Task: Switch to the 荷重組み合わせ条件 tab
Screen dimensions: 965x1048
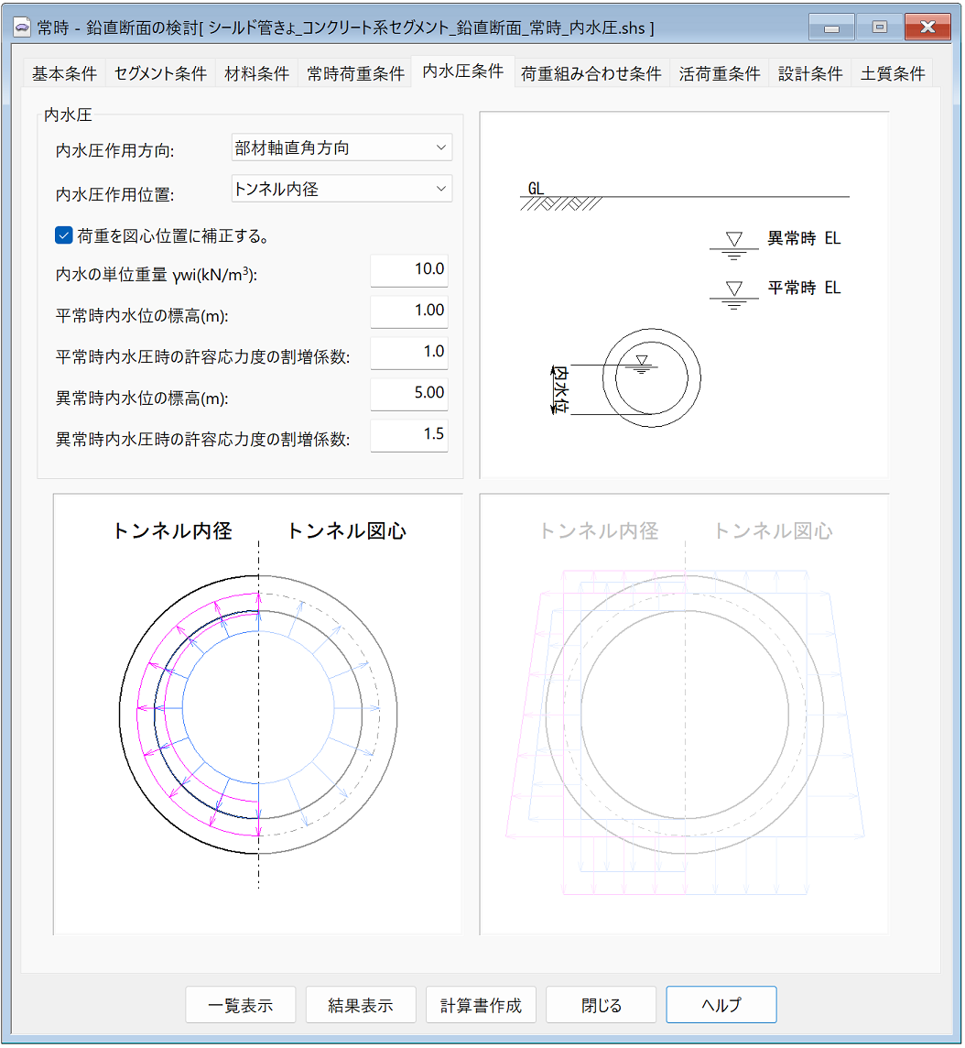Action: click(x=591, y=71)
